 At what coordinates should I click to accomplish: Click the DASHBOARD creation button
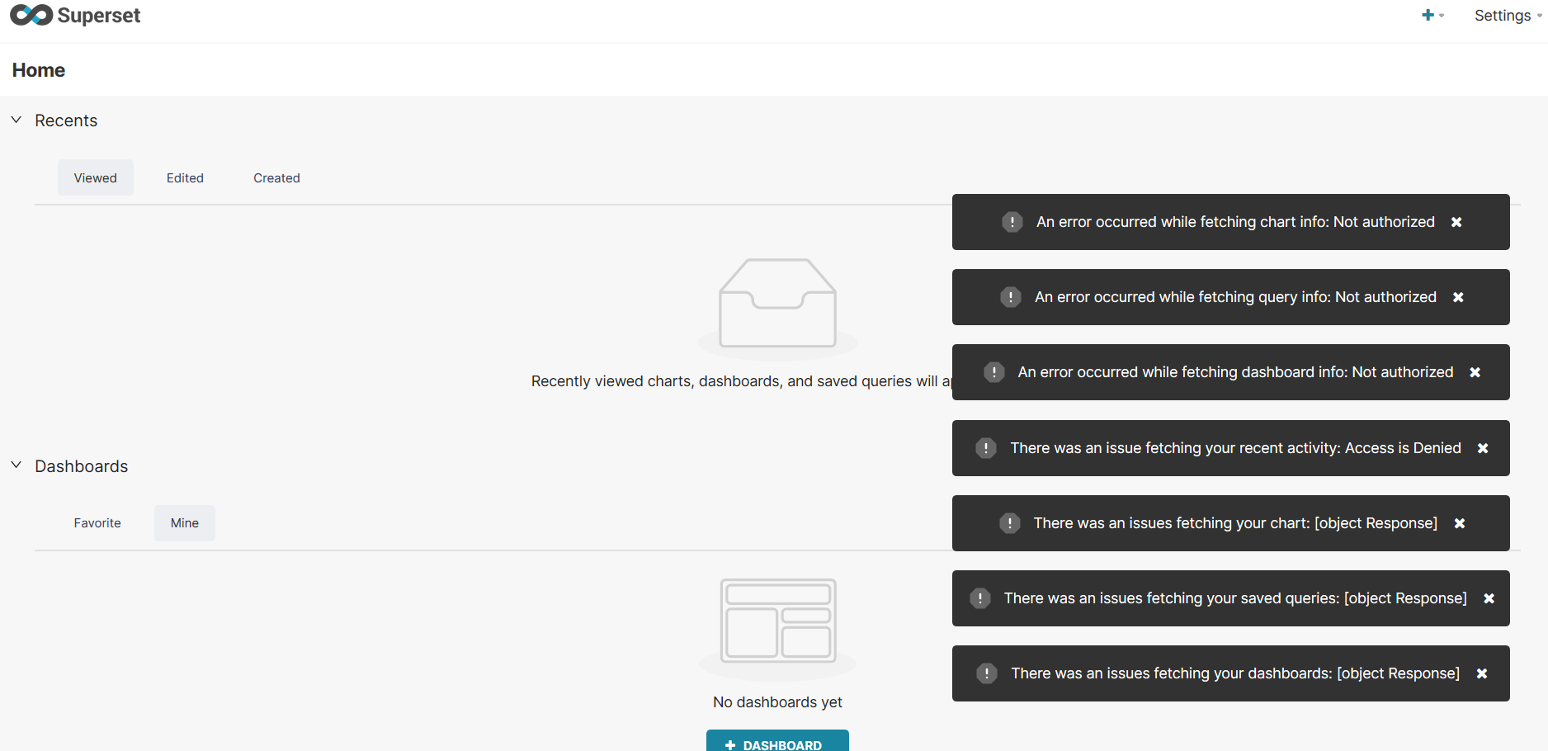click(x=776, y=742)
